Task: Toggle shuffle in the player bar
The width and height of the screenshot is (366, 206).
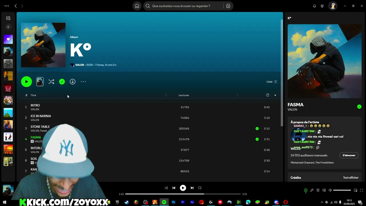Action: (x=166, y=188)
